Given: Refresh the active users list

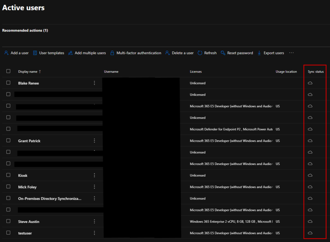Looking at the screenshot, I should coord(207,53).
